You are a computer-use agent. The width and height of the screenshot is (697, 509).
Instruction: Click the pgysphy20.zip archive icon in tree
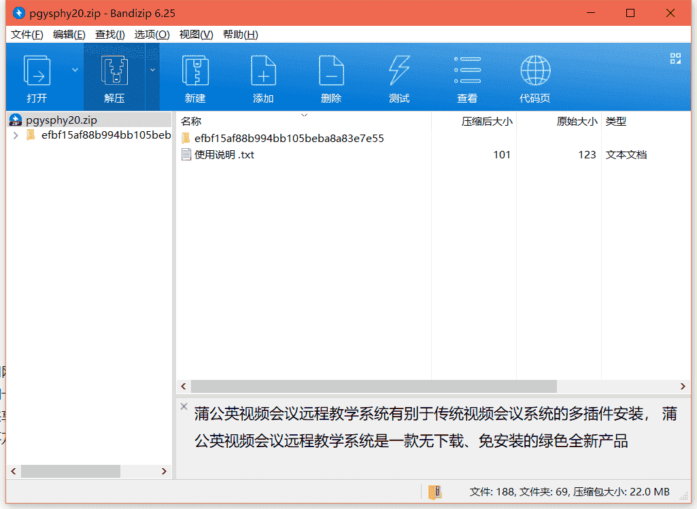(x=16, y=120)
